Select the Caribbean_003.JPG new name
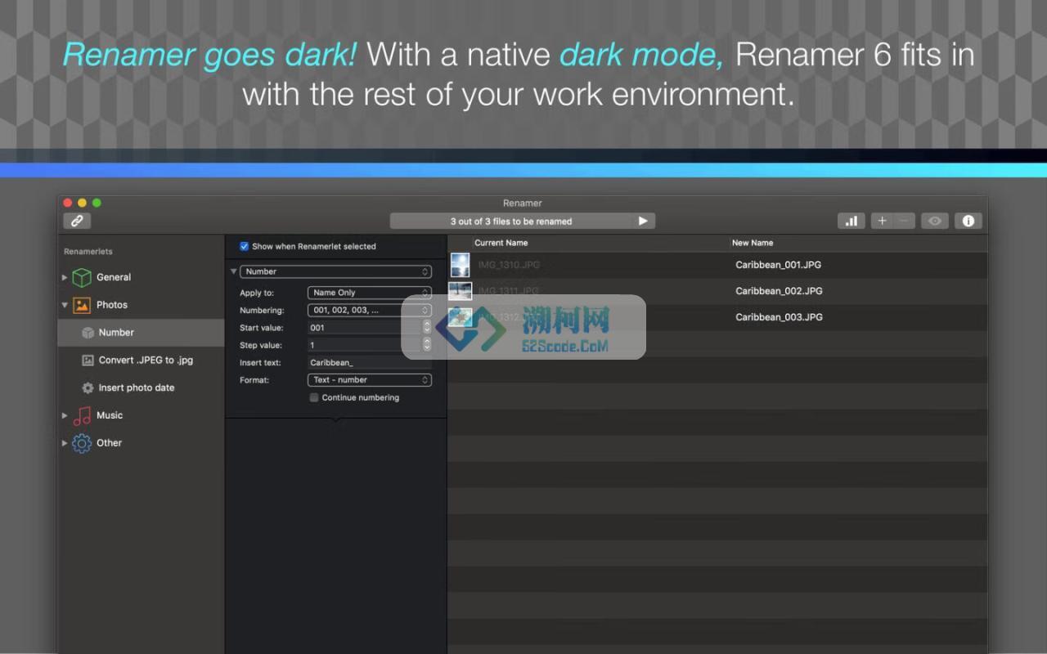The width and height of the screenshot is (1047, 654). 779,317
